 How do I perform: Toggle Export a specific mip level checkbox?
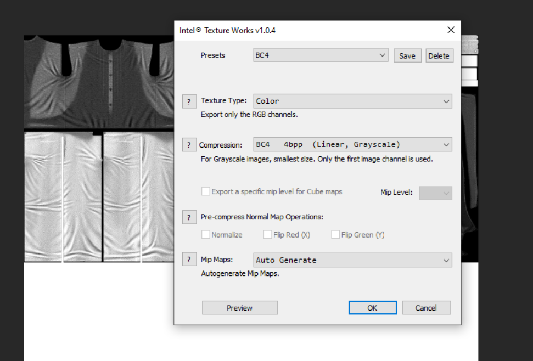point(206,191)
